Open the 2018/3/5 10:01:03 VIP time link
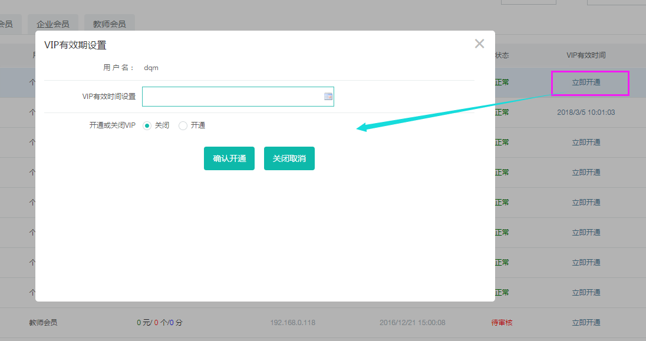The height and width of the screenshot is (341, 646). [586, 112]
